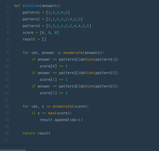Click the pattern3 list assignment on line 4
The height and width of the screenshot is (151, 159).
tap(57, 26)
